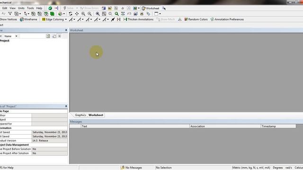Select the Project tree node

point(5,41)
